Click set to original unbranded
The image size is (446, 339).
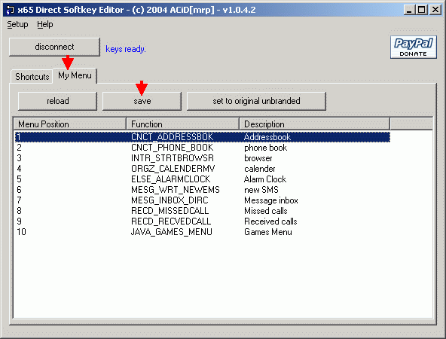pyautogui.click(x=256, y=101)
